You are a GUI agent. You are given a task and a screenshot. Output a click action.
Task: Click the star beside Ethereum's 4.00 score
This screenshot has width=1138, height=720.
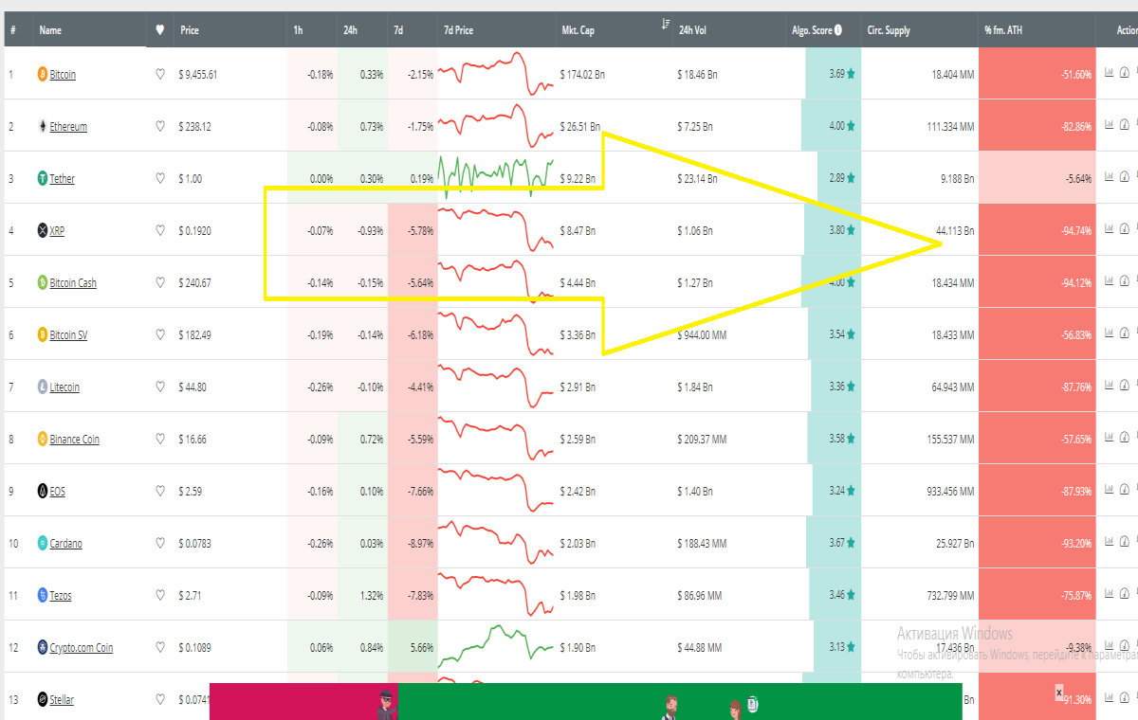point(852,126)
